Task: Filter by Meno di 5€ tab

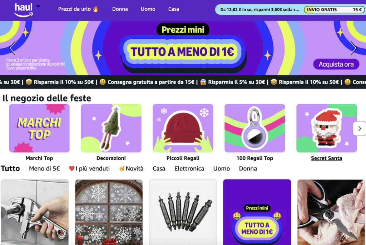Action: pyautogui.click(x=44, y=168)
